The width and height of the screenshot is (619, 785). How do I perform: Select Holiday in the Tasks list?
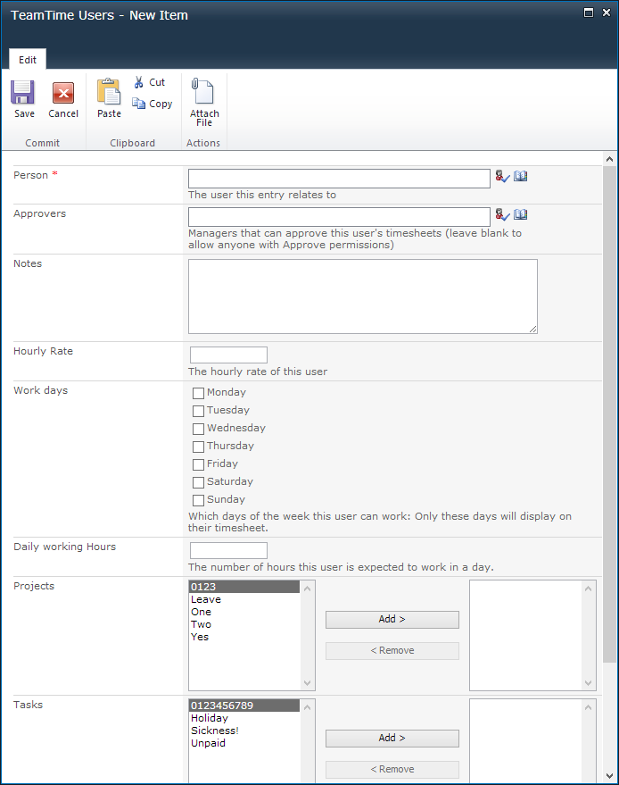pyautogui.click(x=210, y=718)
